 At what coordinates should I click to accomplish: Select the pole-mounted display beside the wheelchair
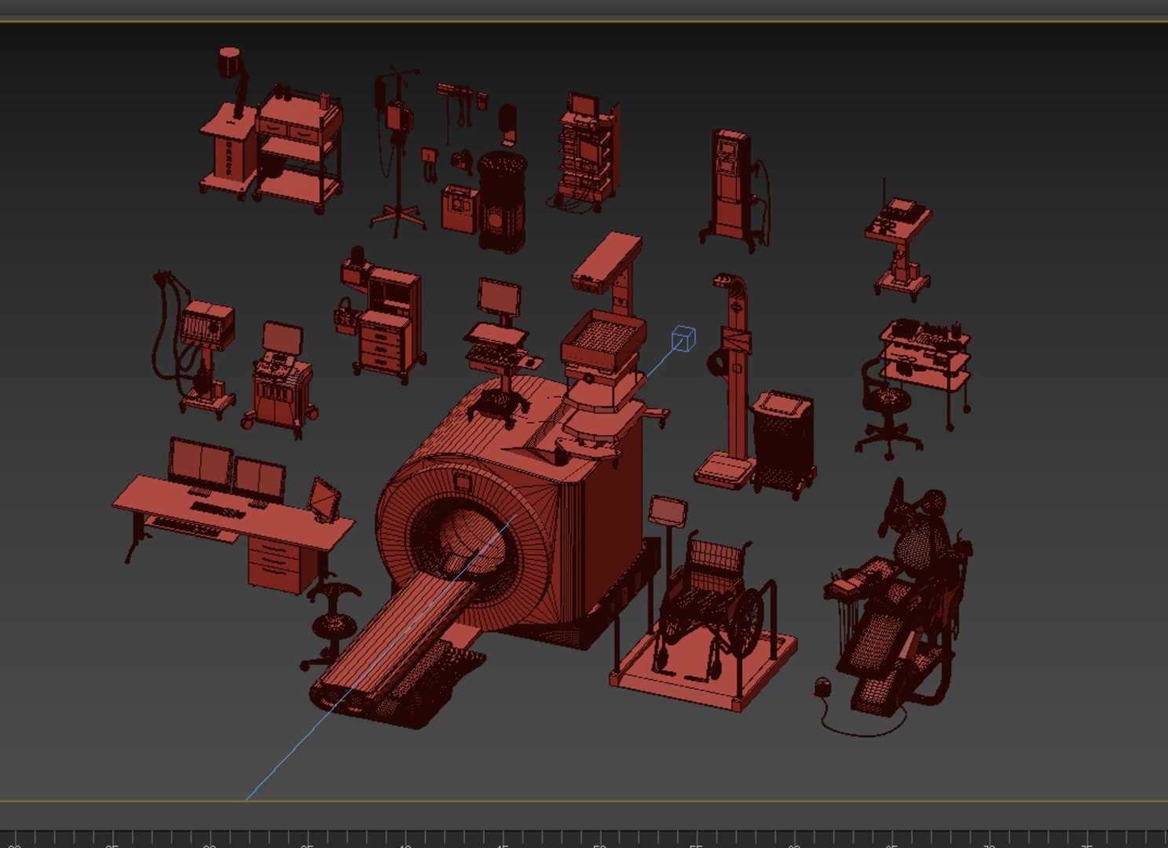pyautogui.click(x=668, y=512)
